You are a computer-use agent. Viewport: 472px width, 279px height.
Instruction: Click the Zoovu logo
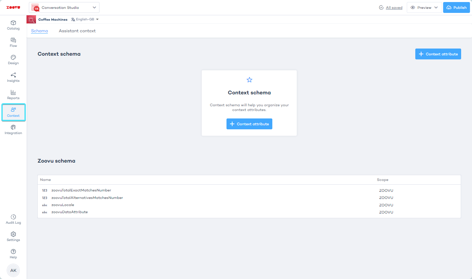tap(13, 7)
